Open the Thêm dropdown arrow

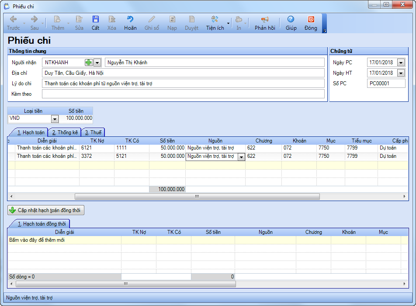coord(68,23)
